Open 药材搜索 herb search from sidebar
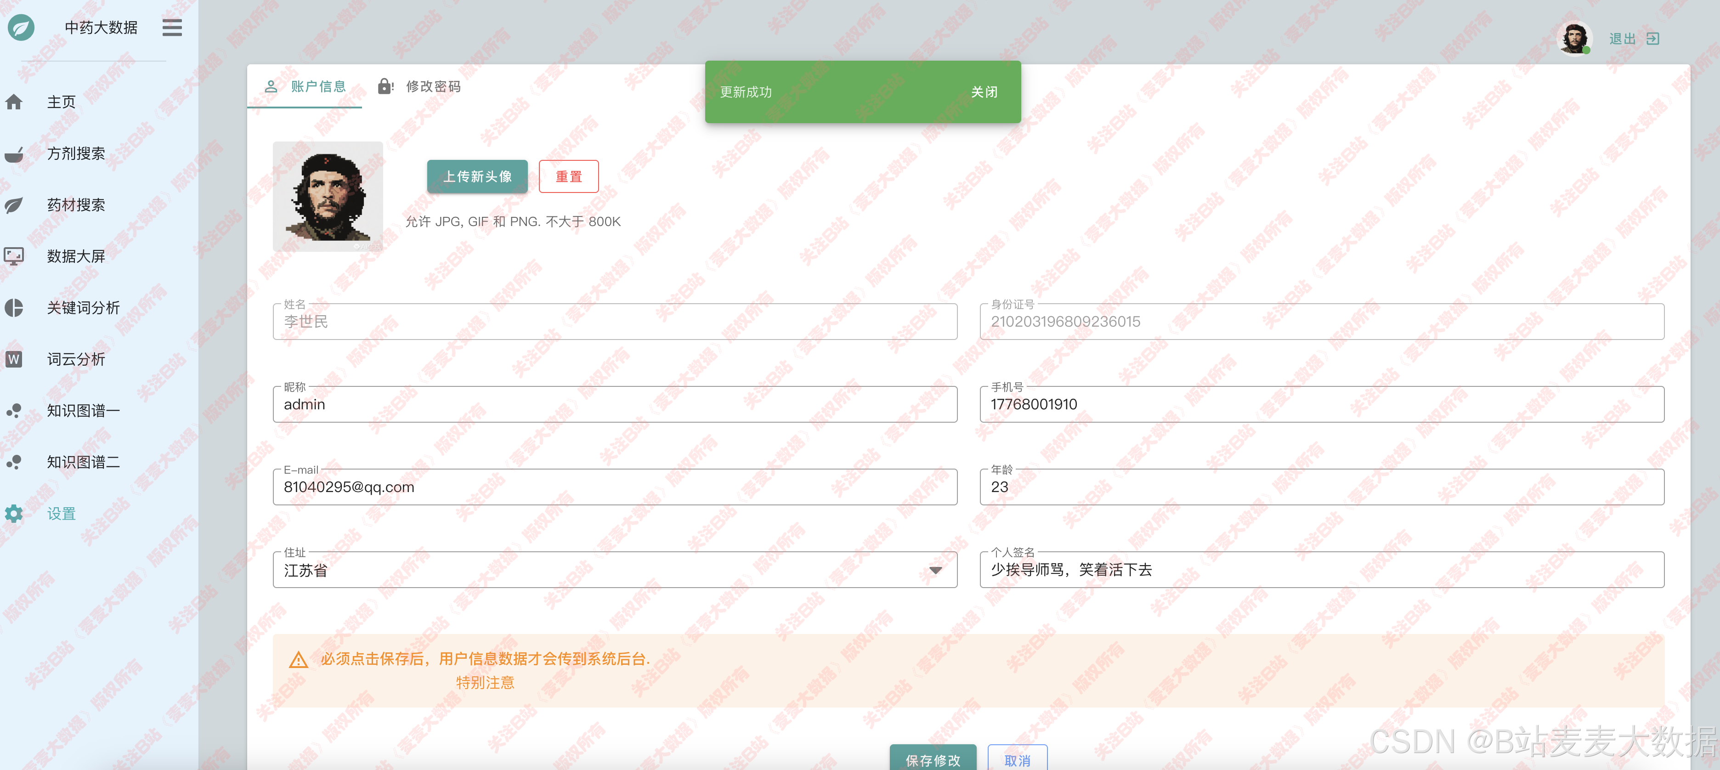The width and height of the screenshot is (1720, 770). pyautogui.click(x=15, y=205)
